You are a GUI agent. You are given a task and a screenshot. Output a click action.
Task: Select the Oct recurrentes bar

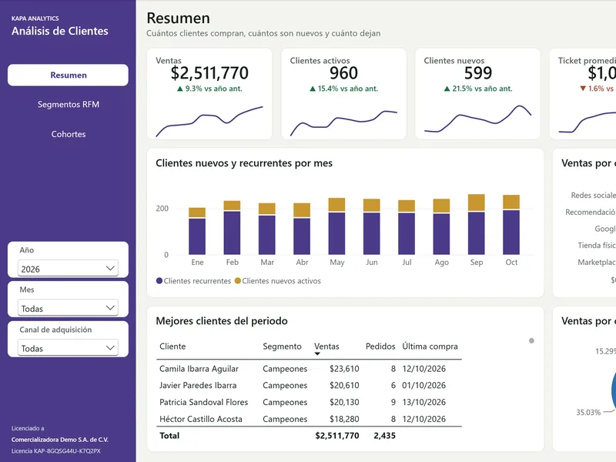click(511, 233)
